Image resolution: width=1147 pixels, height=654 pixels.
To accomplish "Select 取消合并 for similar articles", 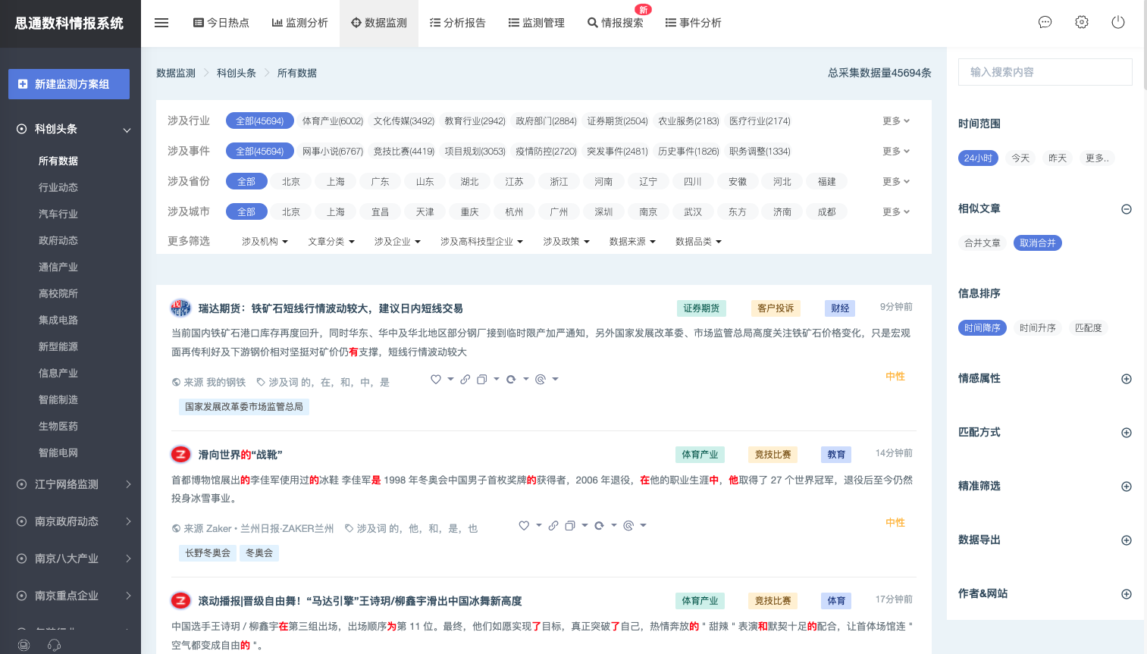I will [1037, 243].
